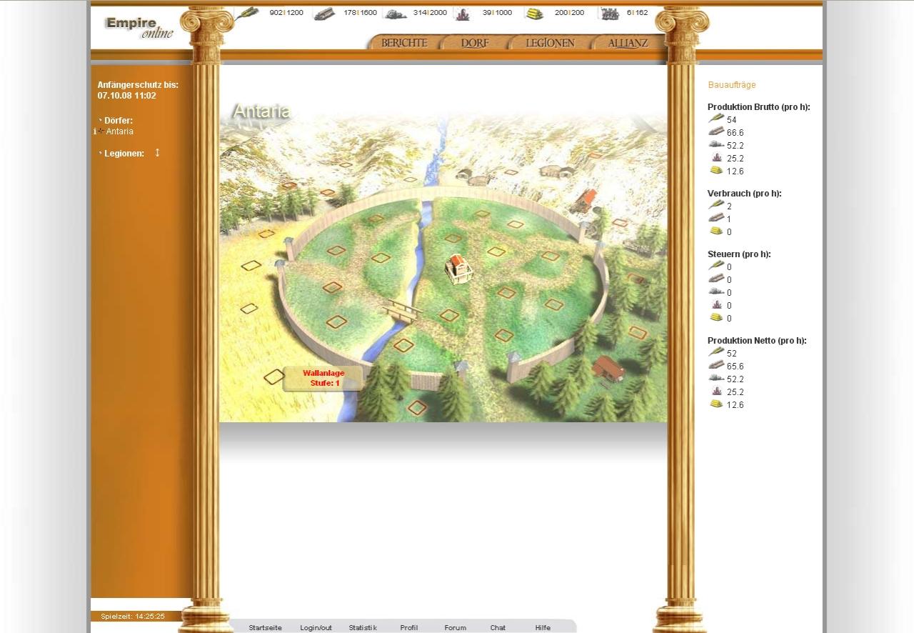Go to Startseite in the footer
This screenshot has width=914, height=633.
point(265,628)
